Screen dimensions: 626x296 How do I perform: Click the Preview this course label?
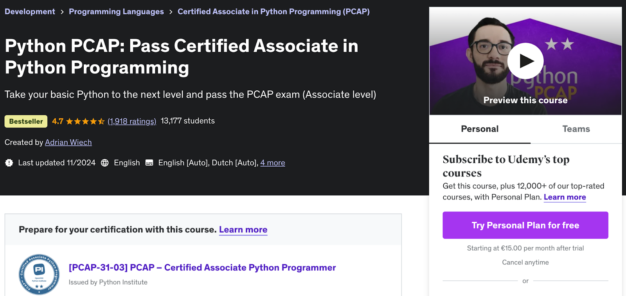click(525, 100)
